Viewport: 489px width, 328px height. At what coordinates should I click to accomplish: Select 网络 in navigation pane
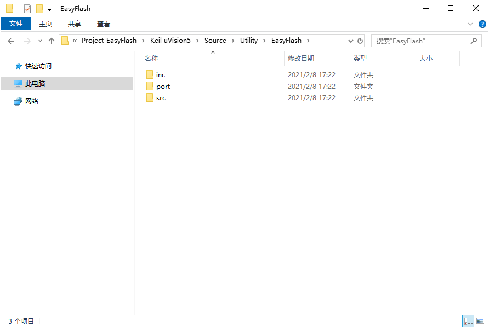pyautogui.click(x=32, y=101)
